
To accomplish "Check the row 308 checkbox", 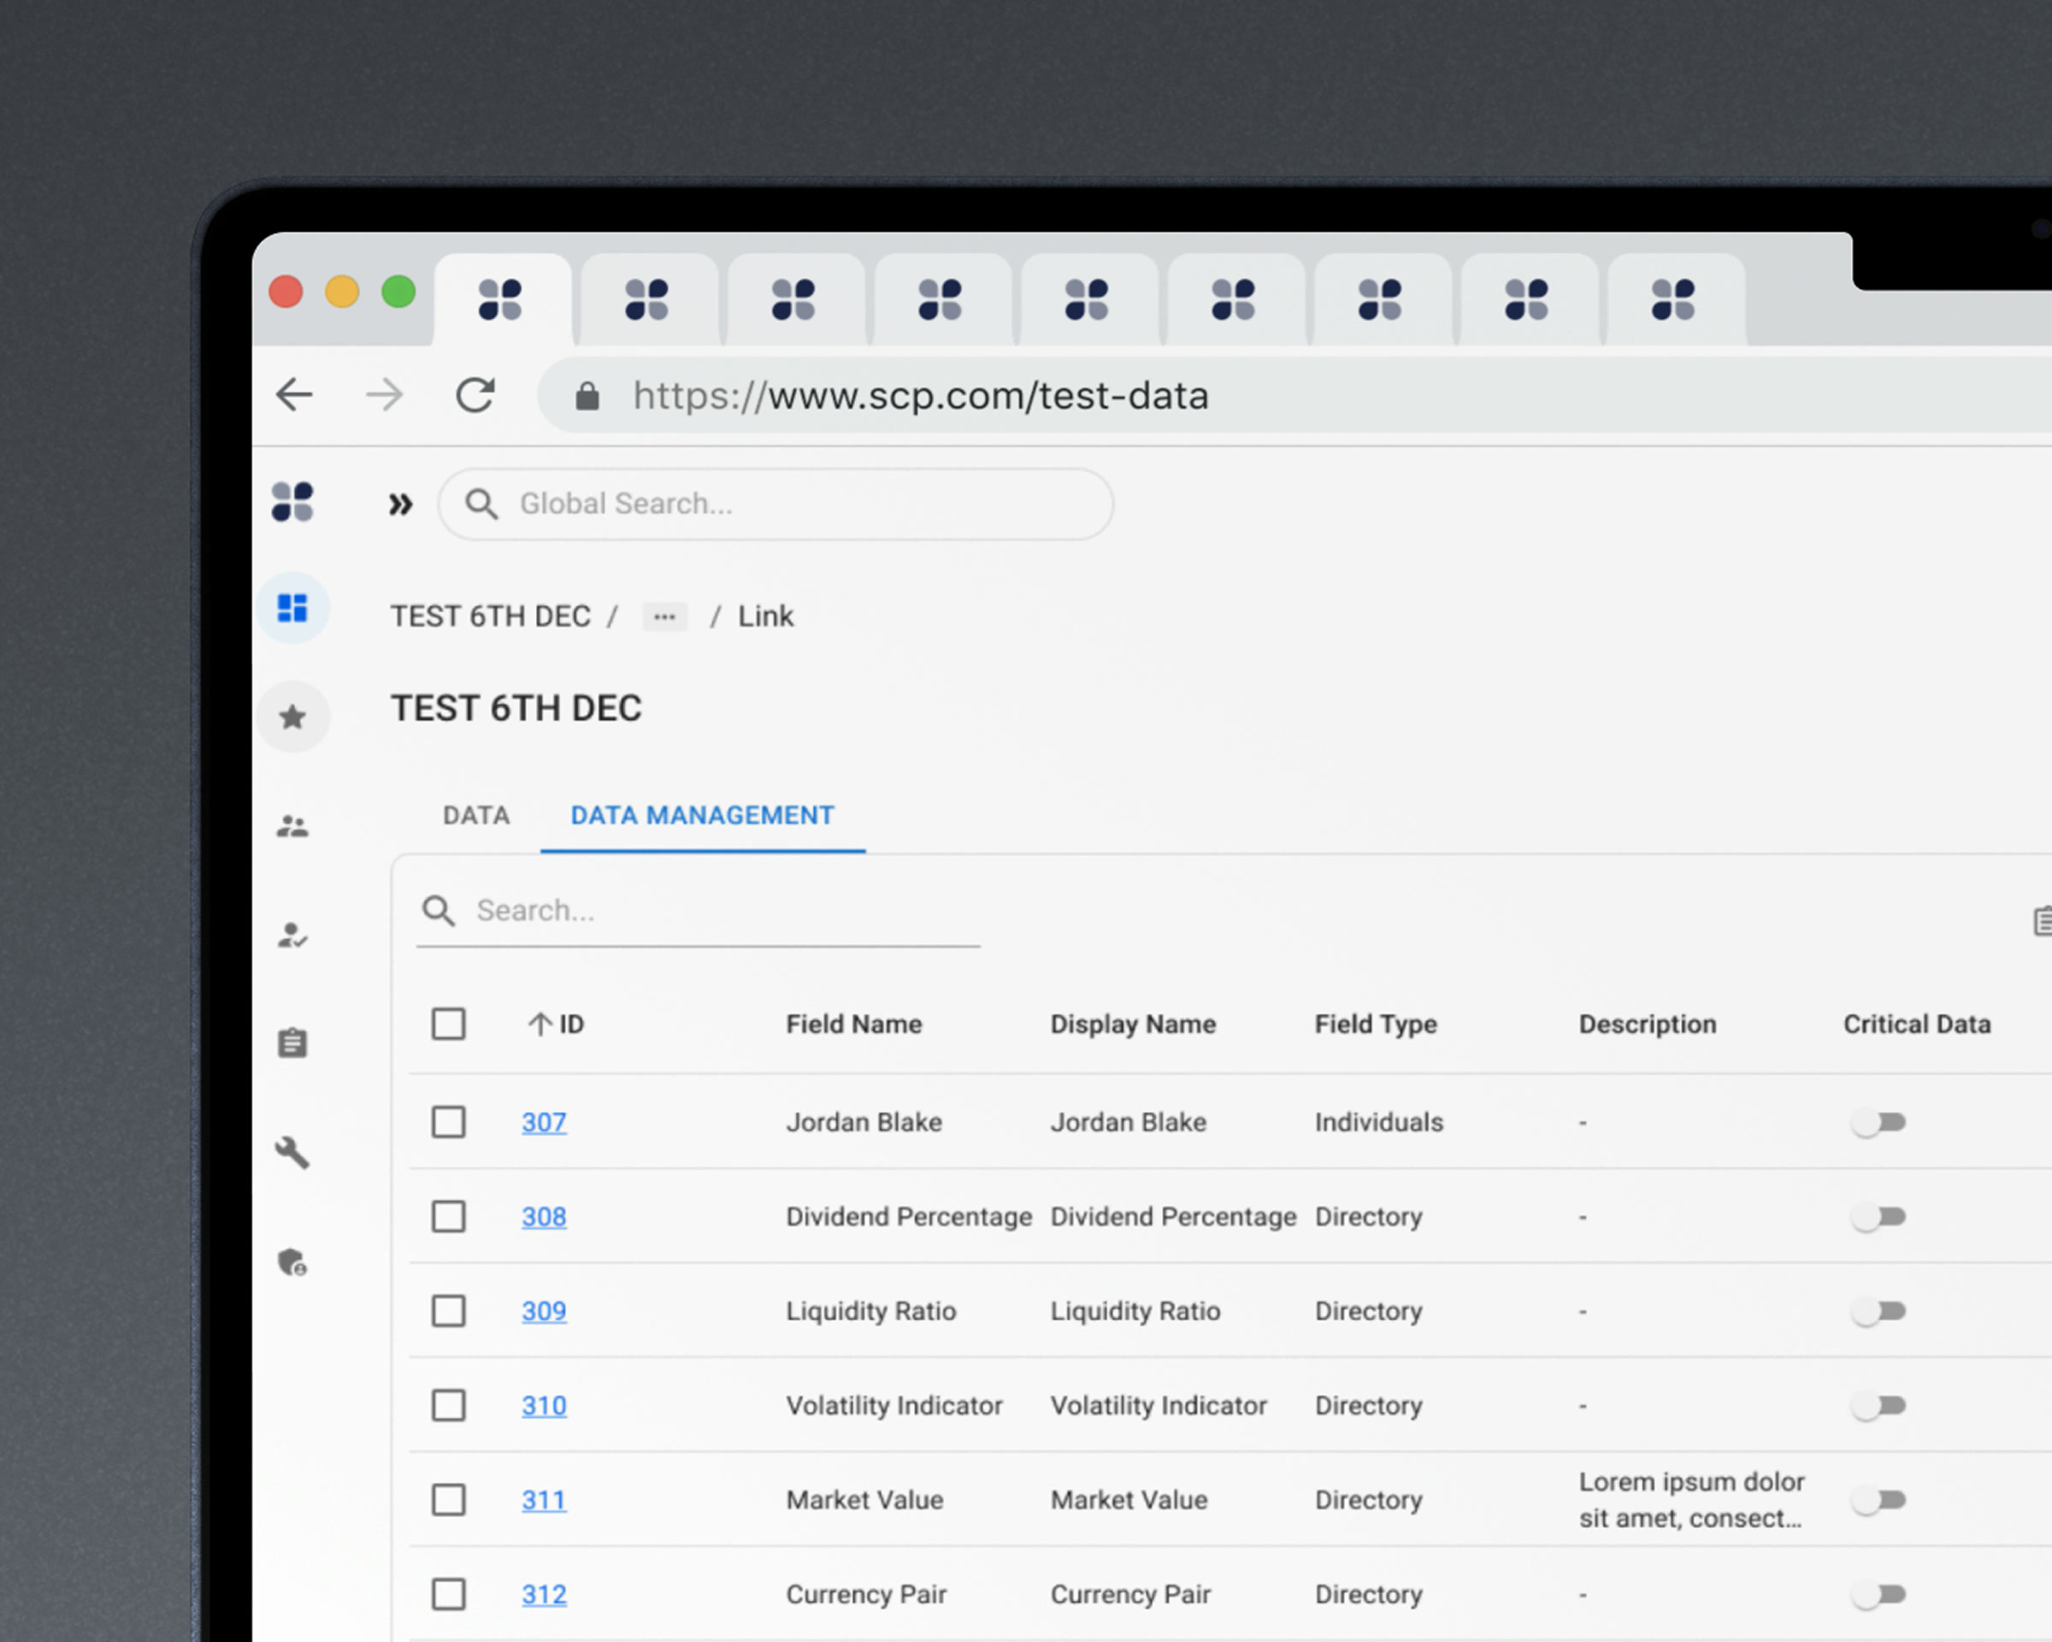I will (x=448, y=1216).
